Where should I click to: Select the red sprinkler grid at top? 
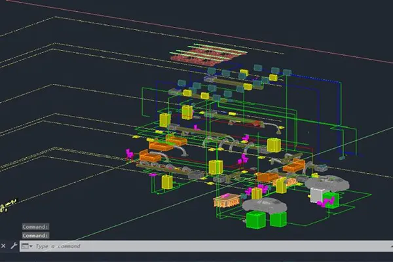208,54
